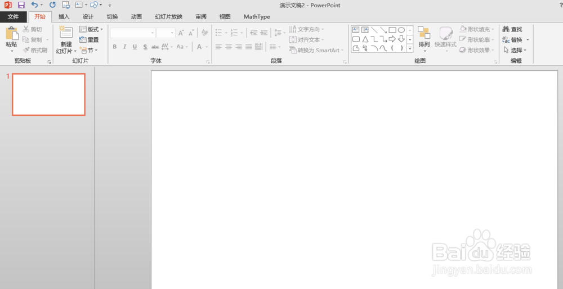Expand the shapes gallery More button

click(410, 48)
